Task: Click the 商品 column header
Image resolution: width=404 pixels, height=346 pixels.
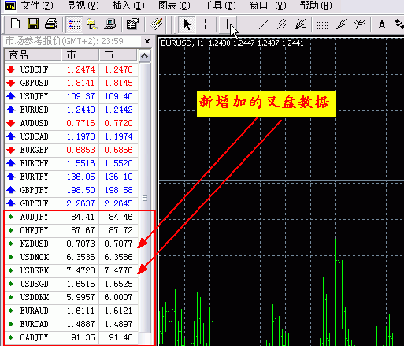Action: pyautogui.click(x=33, y=55)
